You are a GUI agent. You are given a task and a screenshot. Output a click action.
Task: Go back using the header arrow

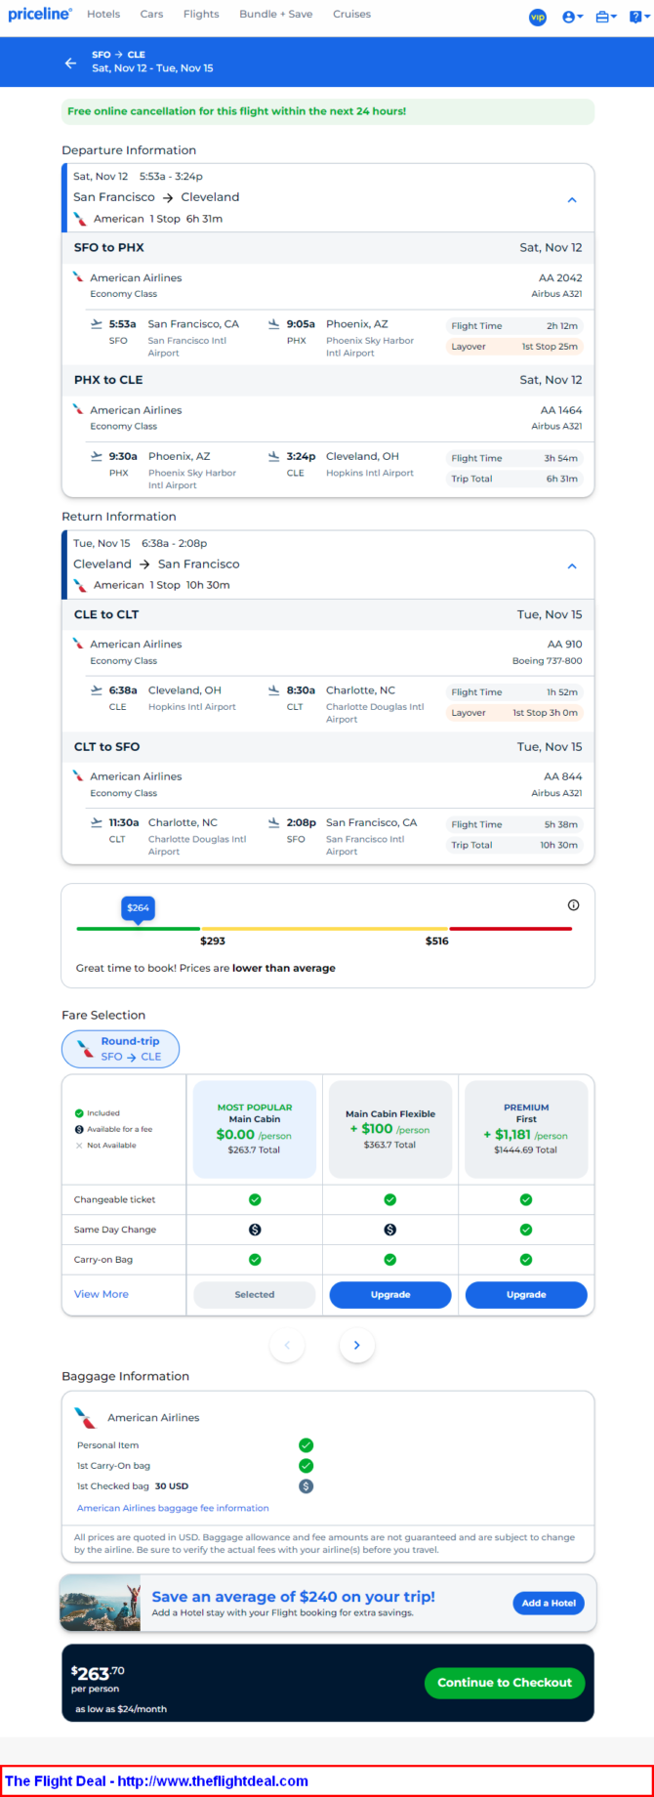[70, 63]
